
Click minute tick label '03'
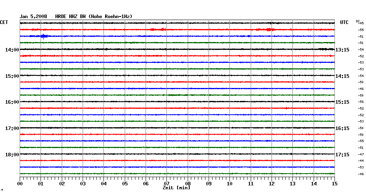point(83,184)
